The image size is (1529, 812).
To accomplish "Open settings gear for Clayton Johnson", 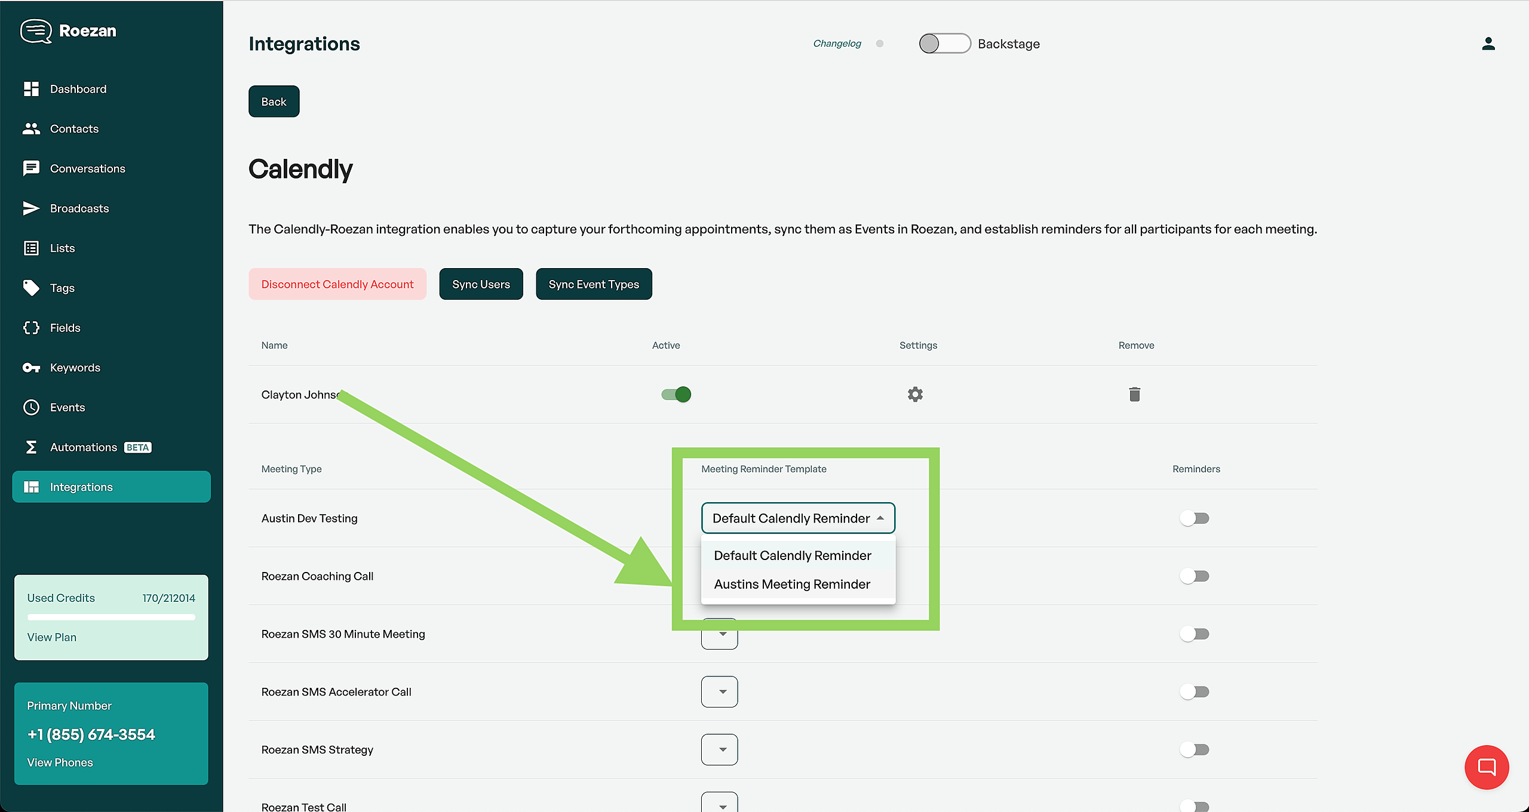I will tap(915, 394).
